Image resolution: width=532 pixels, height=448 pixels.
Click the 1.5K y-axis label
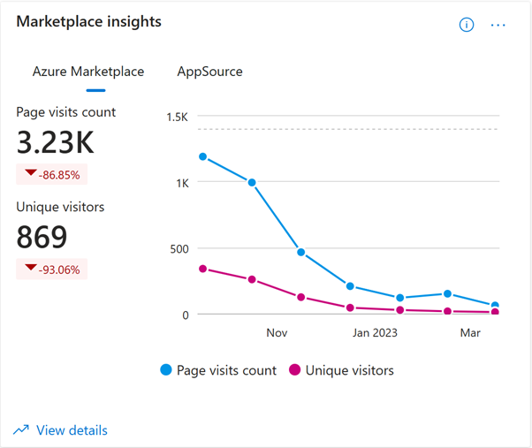pos(177,118)
